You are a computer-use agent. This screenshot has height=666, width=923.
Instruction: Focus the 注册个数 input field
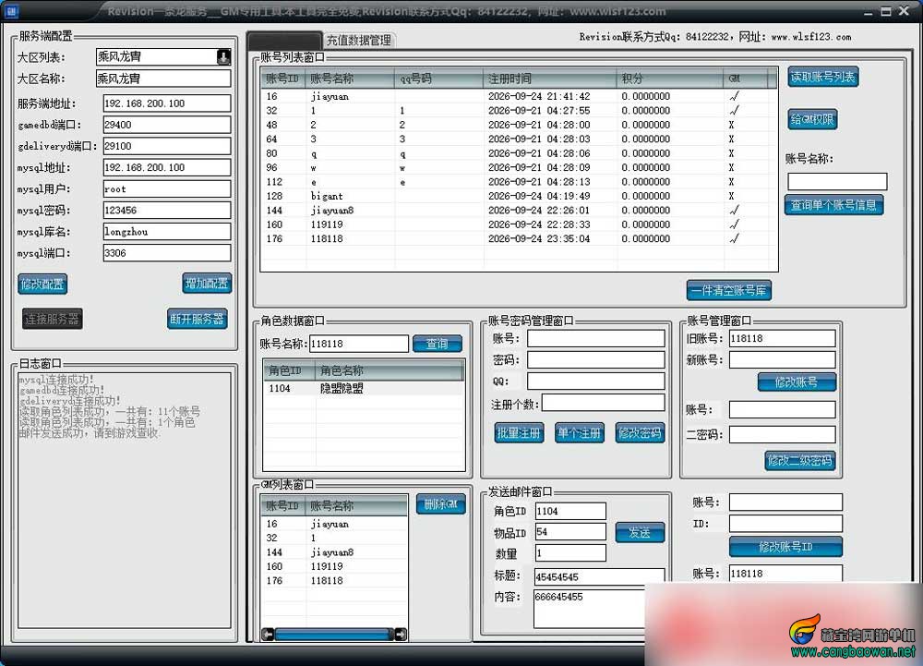(x=604, y=403)
